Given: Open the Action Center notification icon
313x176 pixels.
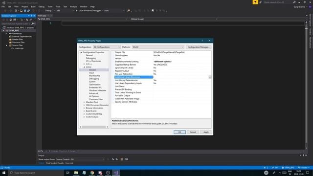Looking at the screenshot, I should 308,173.
